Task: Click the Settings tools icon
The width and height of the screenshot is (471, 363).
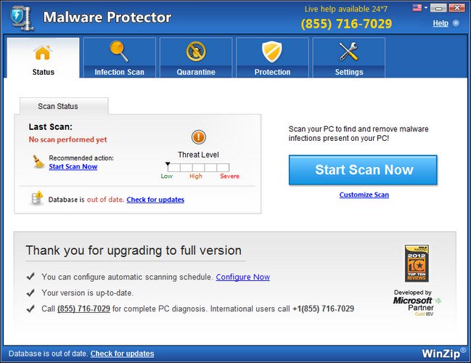Action: pos(348,52)
